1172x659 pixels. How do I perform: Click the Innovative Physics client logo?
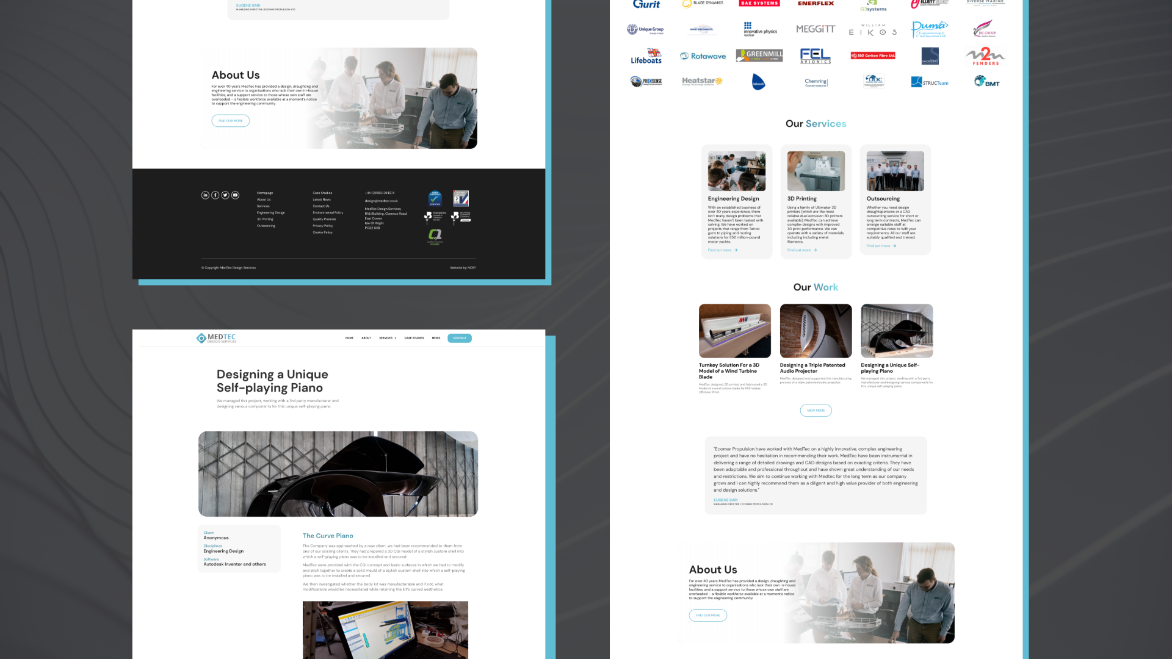click(x=760, y=29)
